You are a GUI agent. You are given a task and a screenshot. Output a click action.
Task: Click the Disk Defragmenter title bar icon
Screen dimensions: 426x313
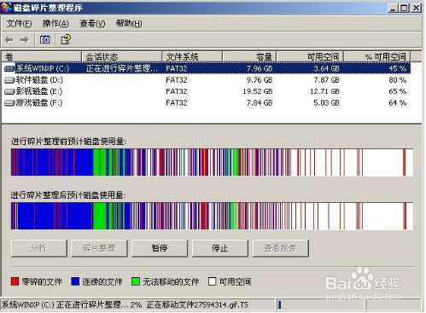pos(6,8)
